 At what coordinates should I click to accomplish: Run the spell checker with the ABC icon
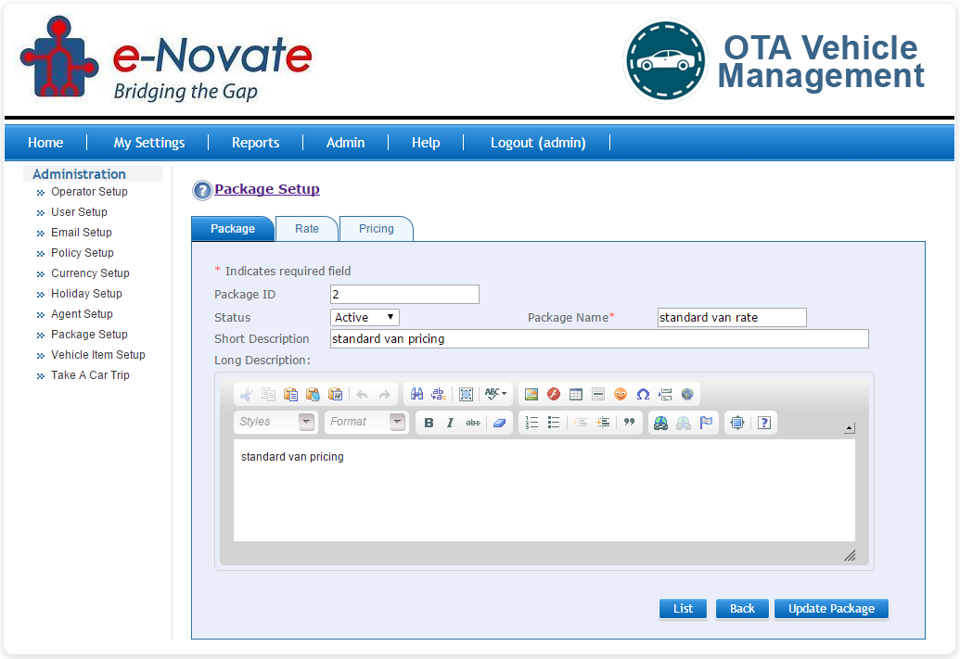491,393
